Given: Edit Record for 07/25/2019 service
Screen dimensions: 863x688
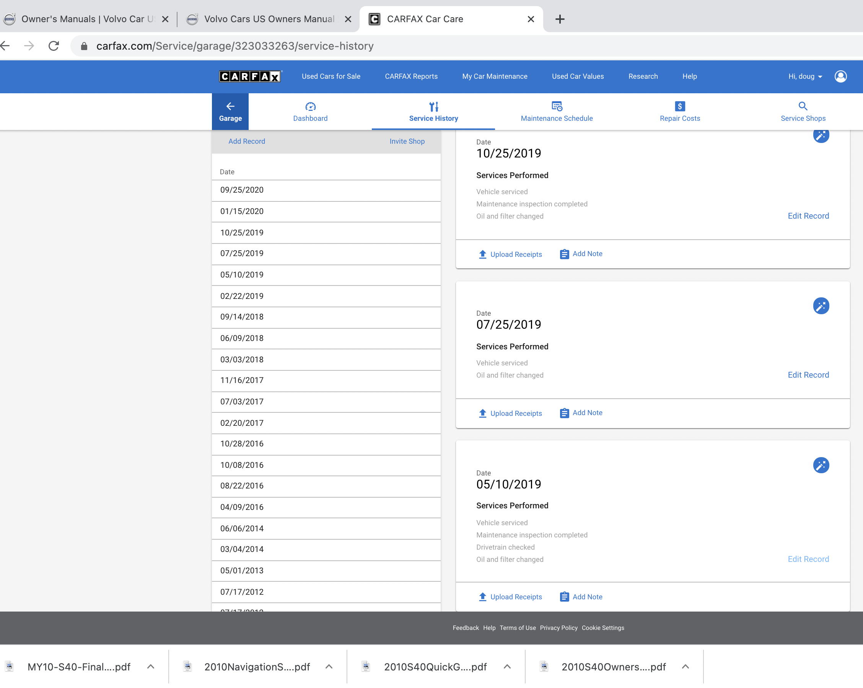Looking at the screenshot, I should coord(808,375).
